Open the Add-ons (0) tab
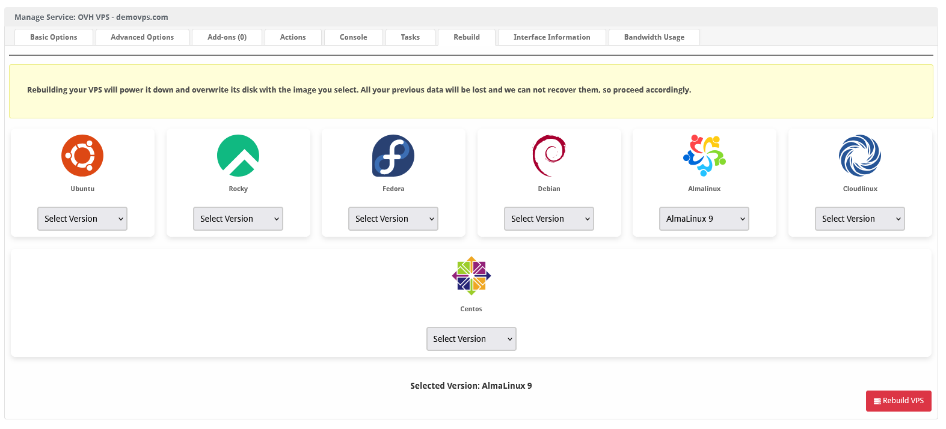The width and height of the screenshot is (946, 429). tap(227, 37)
